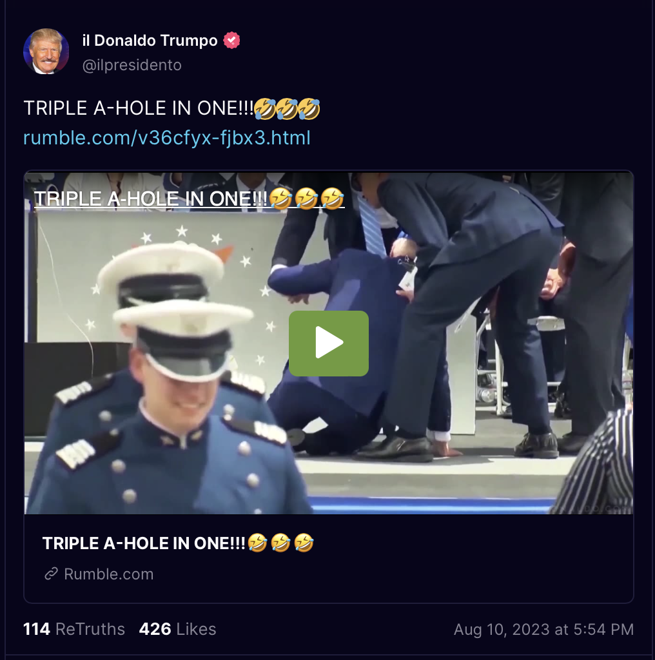The width and height of the screenshot is (655, 660).
Task: Play the embedded Rumble video
Action: [328, 343]
